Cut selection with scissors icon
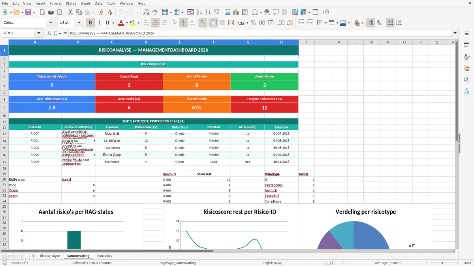Screen dimensions: 474x266 point(70,12)
